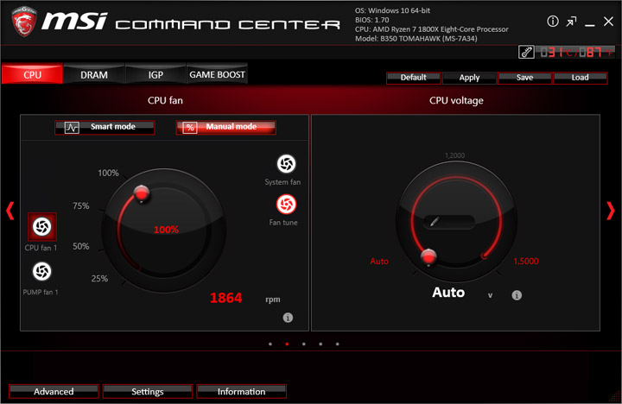Click the Apply button
Viewport: 622px width, 404px height.
click(x=469, y=78)
